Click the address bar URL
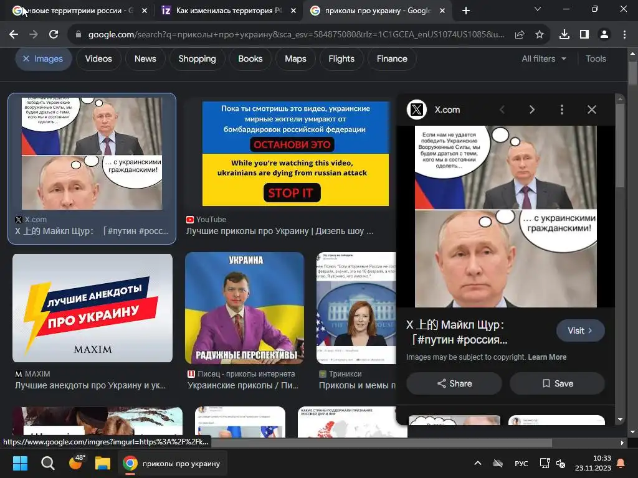The height and width of the screenshot is (478, 638). pyautogui.click(x=296, y=35)
